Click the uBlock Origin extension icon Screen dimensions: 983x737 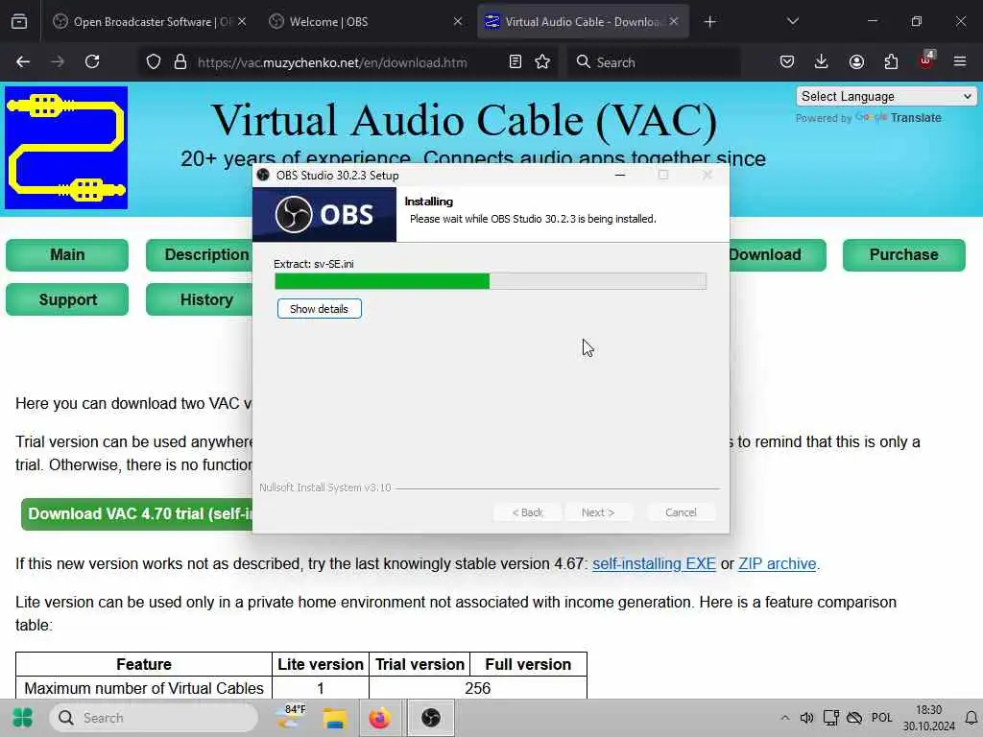coord(926,60)
